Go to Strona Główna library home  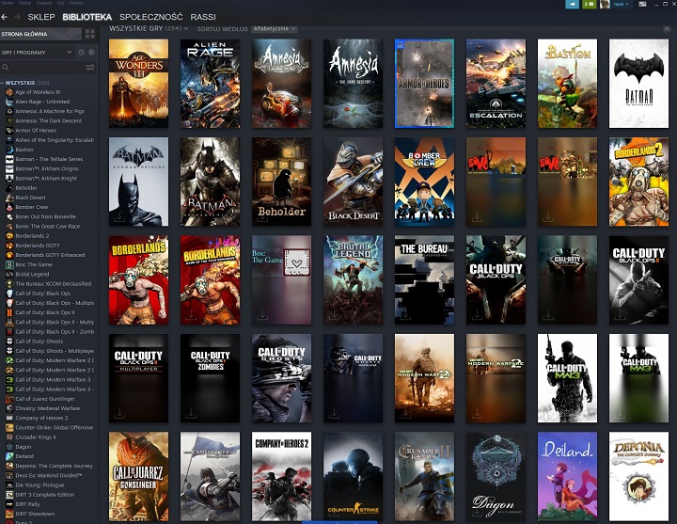point(38,34)
